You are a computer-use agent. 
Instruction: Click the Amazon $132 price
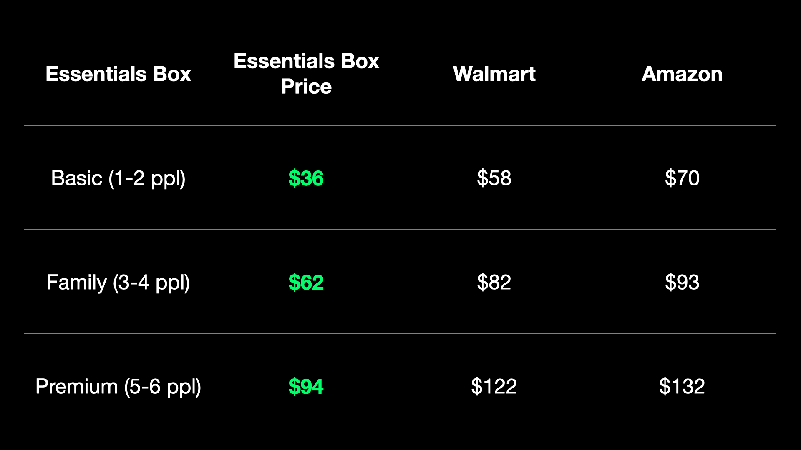(682, 387)
